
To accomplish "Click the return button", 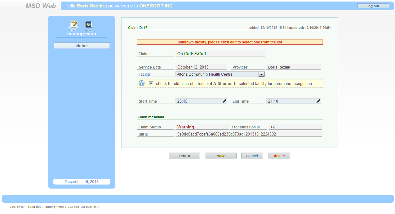I will pos(184,156).
